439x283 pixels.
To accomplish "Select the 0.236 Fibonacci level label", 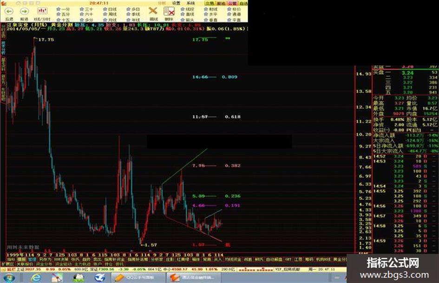I will pos(233,196).
